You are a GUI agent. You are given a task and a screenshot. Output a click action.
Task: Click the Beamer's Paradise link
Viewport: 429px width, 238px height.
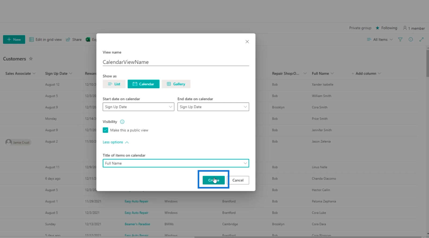[x=137, y=224]
